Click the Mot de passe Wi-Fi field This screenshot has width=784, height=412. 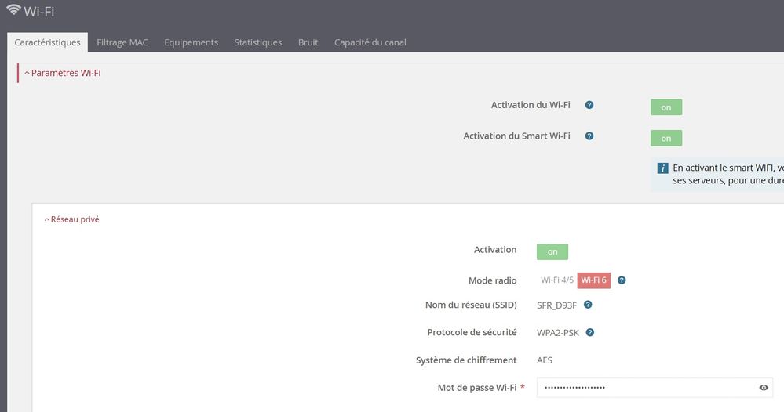click(644, 388)
